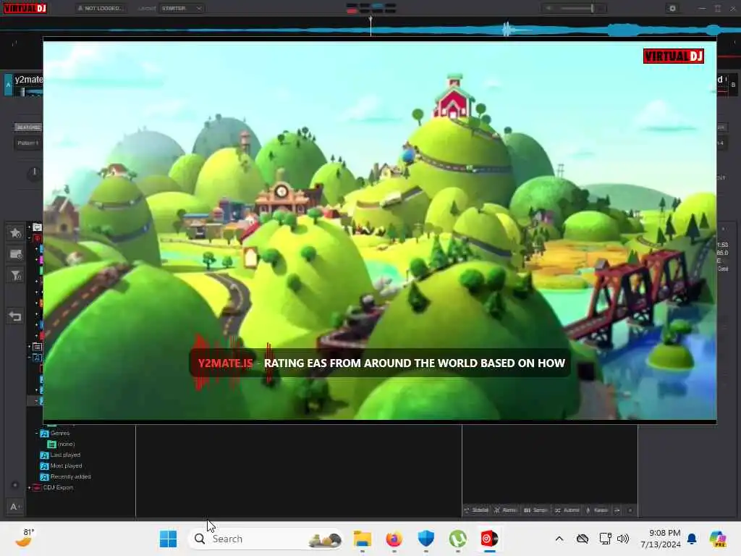Collapse the Genres tree node

pos(36,433)
